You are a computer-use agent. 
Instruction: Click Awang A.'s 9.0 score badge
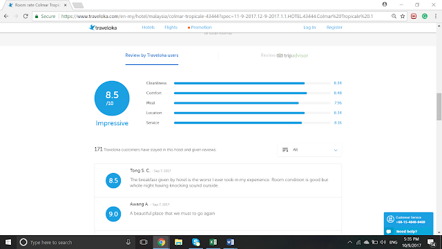pyautogui.click(x=113, y=214)
